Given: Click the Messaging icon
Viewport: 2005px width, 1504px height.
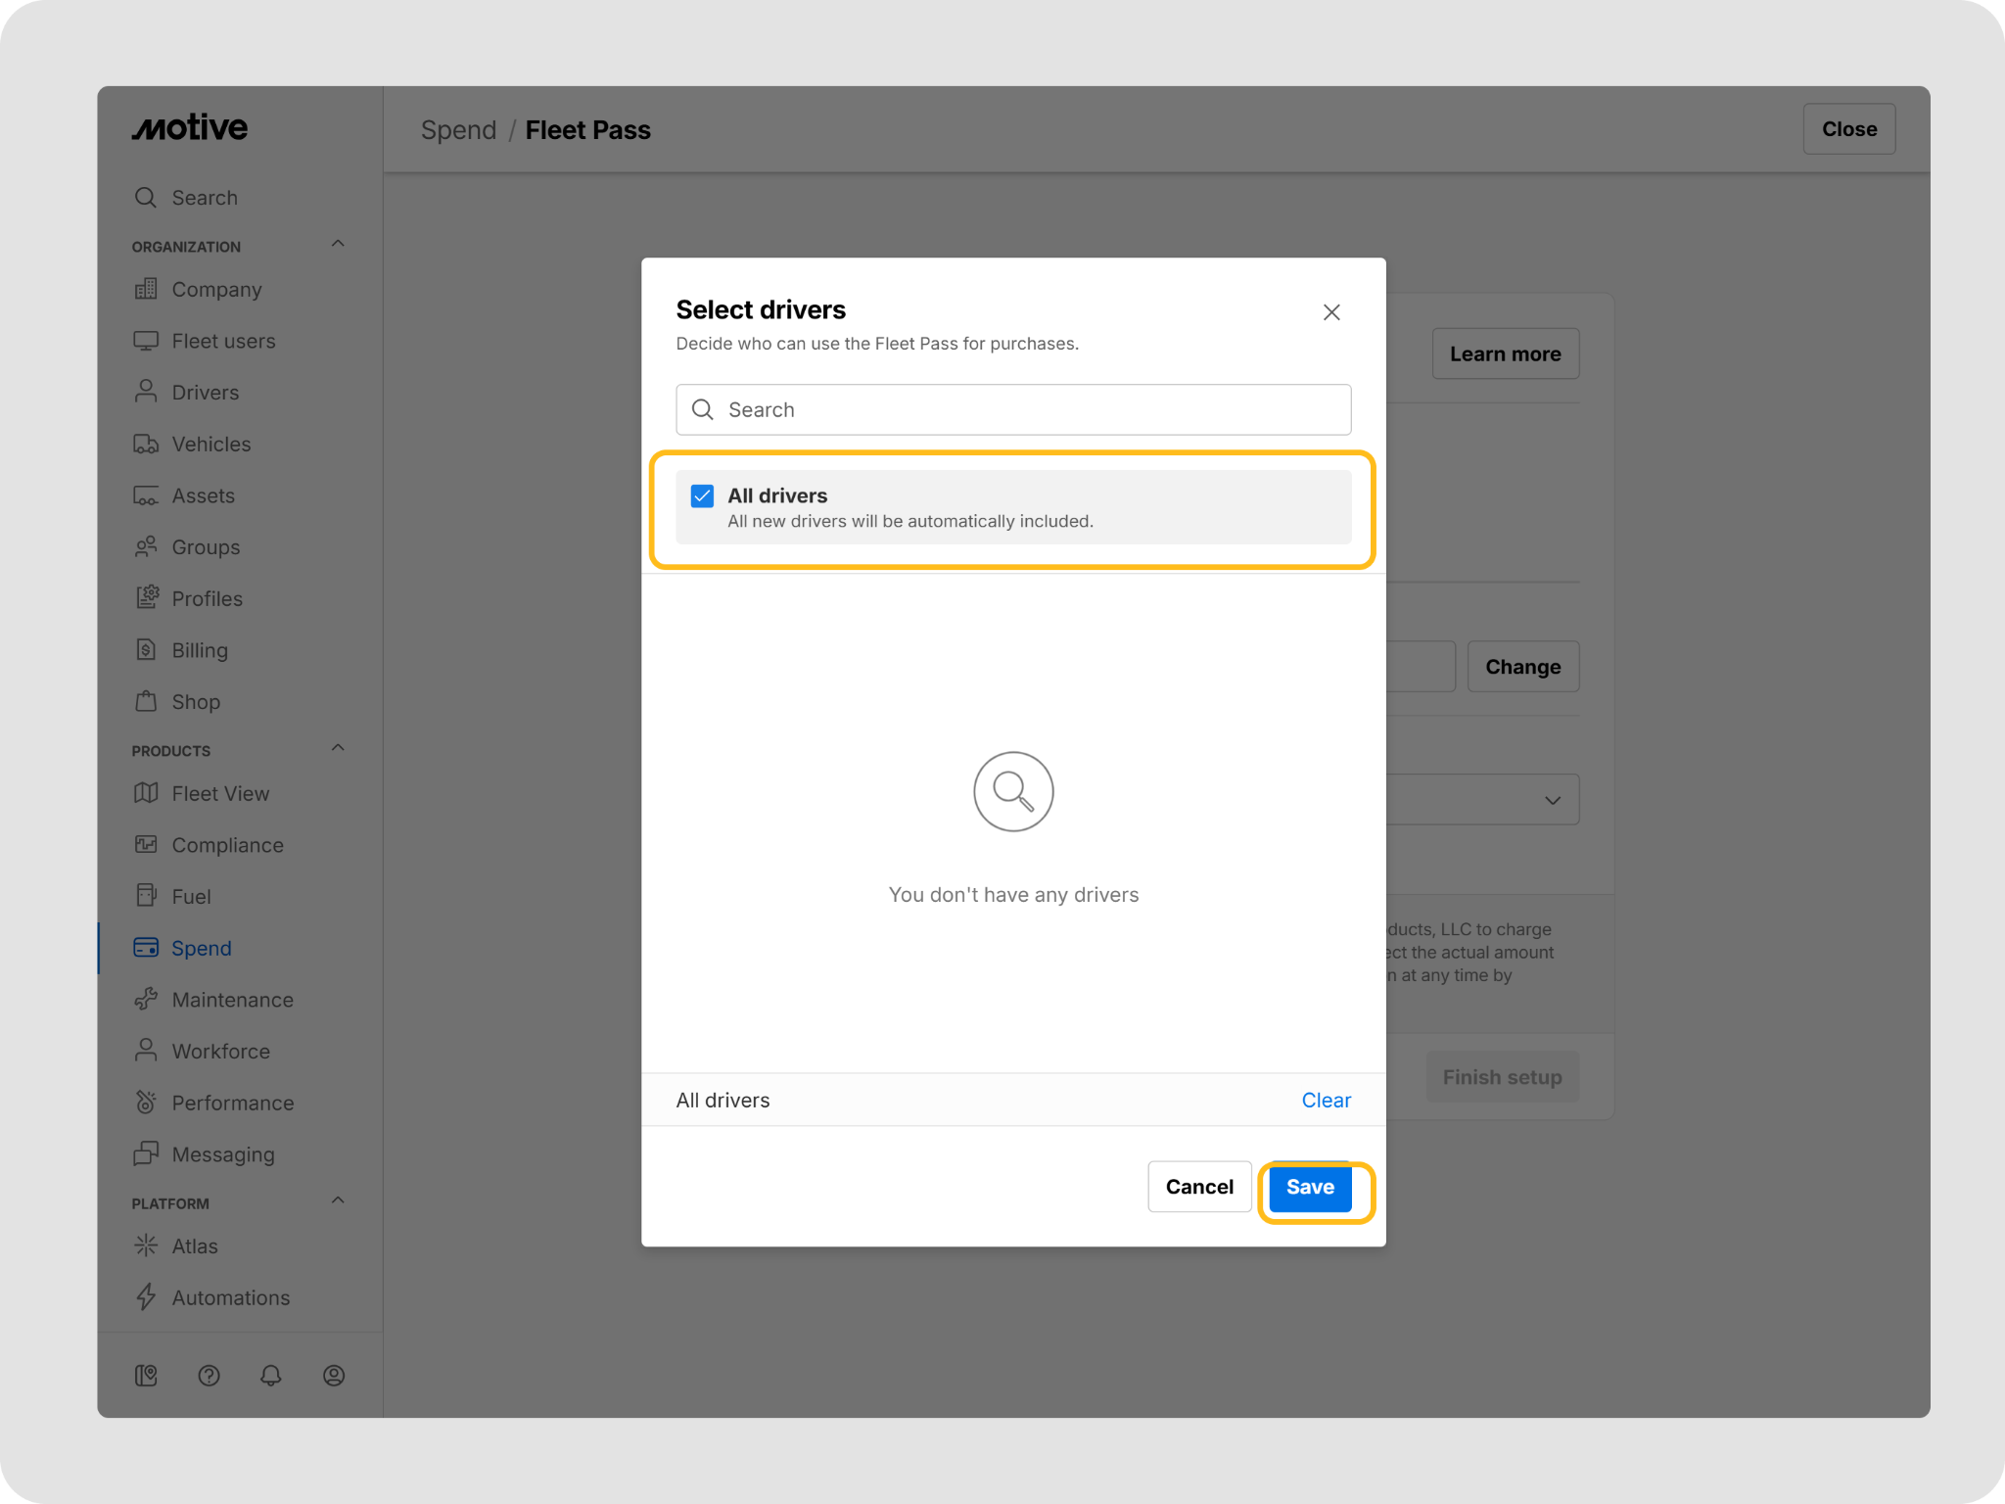Looking at the screenshot, I should pos(146,1154).
